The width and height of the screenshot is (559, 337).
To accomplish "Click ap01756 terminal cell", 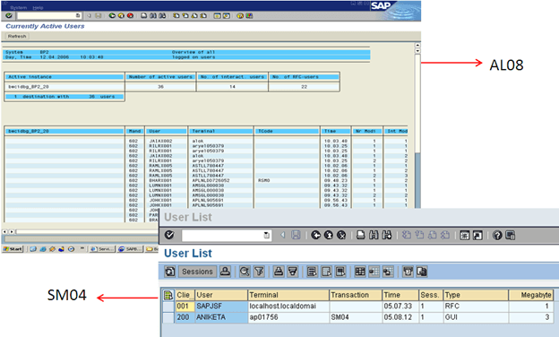I will coord(288,317).
